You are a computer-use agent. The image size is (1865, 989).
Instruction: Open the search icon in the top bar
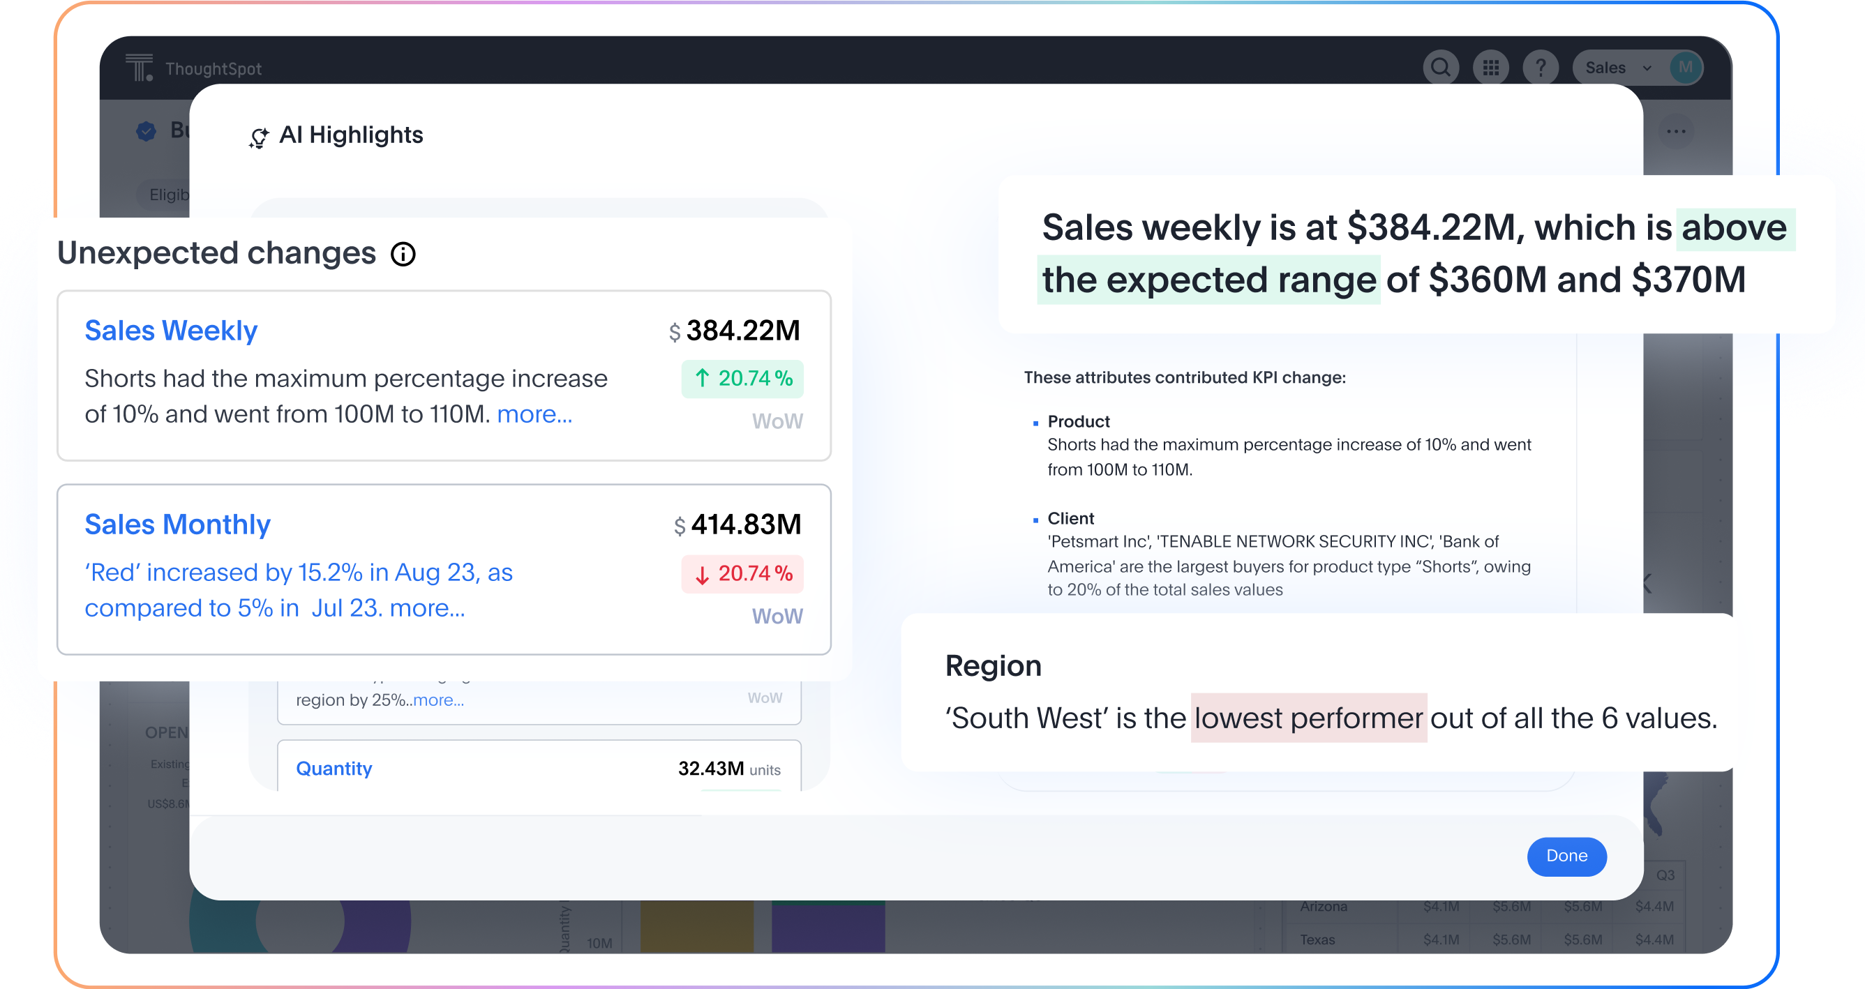pos(1441,67)
